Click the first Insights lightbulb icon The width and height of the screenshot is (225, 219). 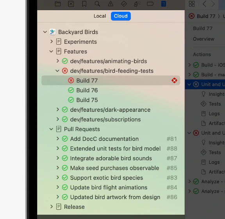point(204,94)
